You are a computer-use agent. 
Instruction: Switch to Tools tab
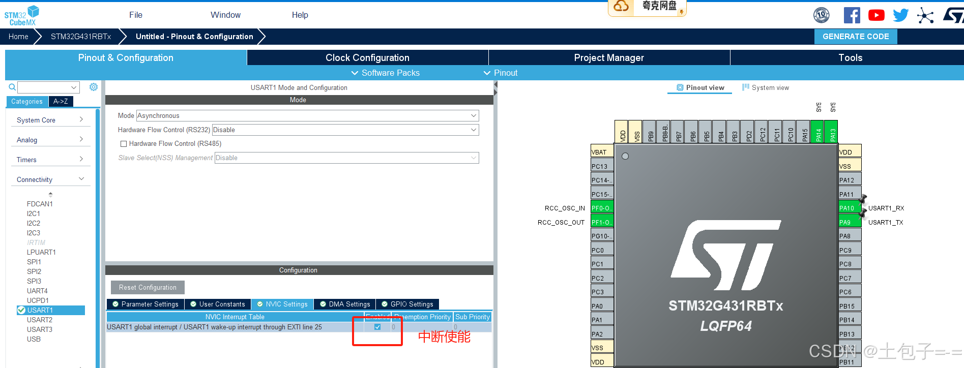click(x=848, y=57)
